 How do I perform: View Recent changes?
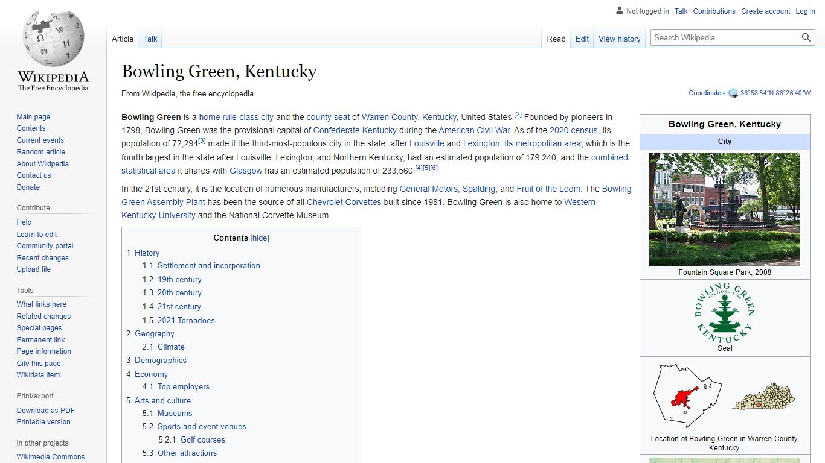click(43, 258)
